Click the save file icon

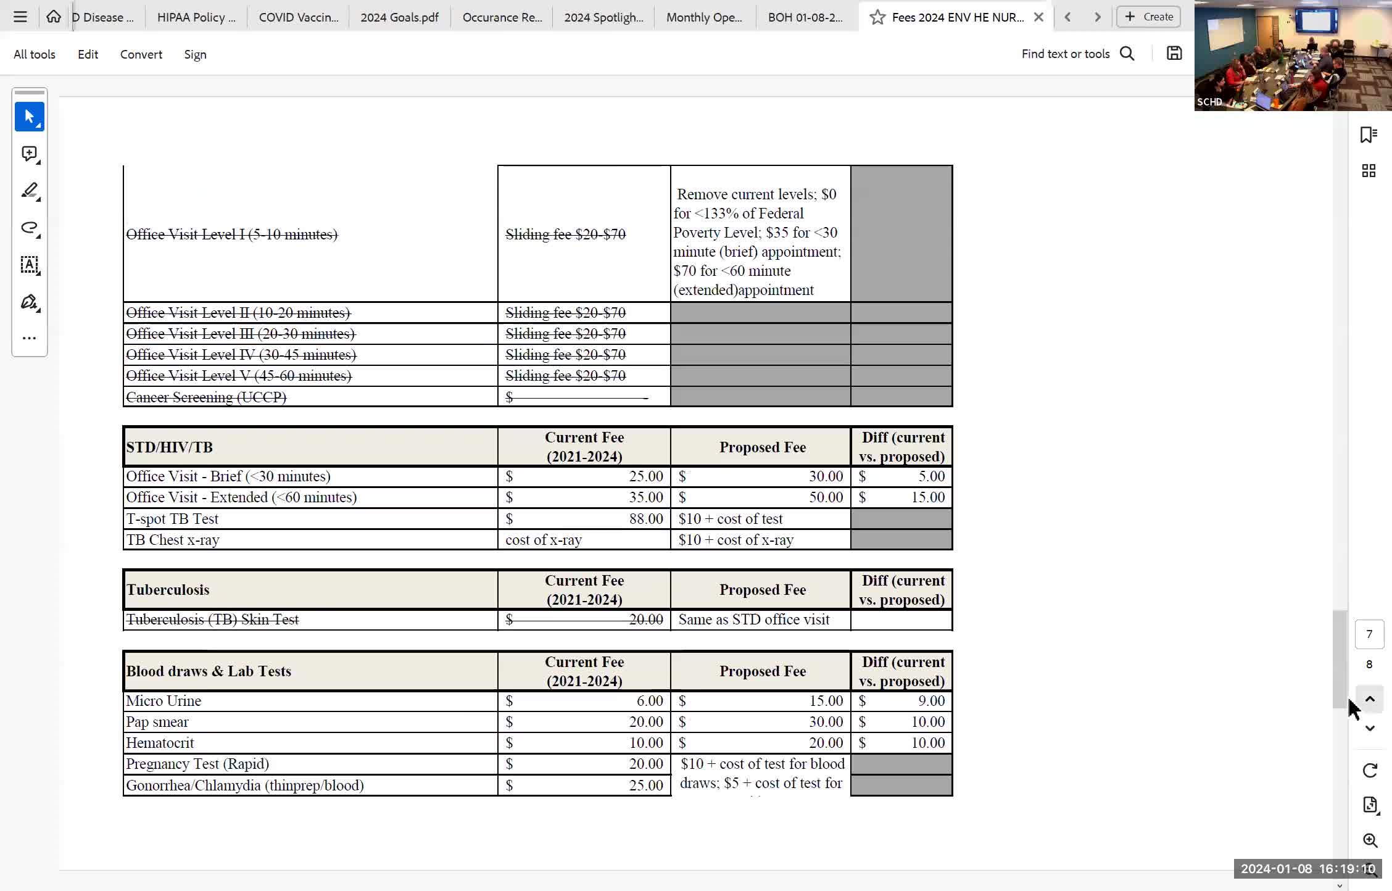1174,54
